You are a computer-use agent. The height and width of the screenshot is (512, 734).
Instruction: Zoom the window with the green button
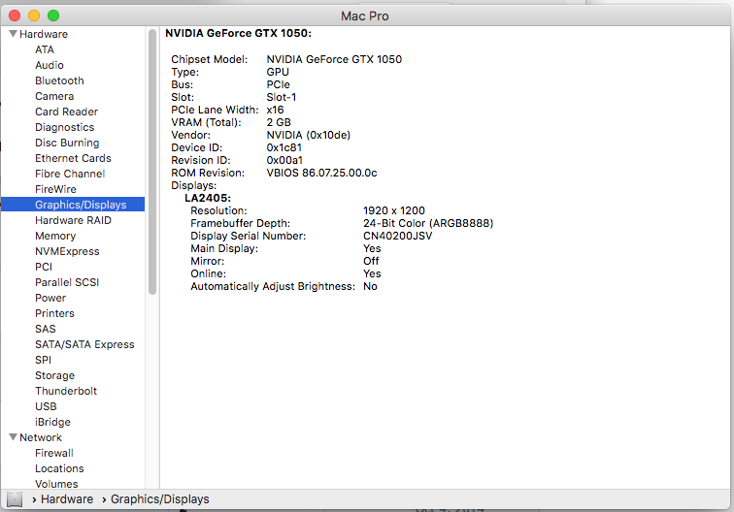click(53, 16)
